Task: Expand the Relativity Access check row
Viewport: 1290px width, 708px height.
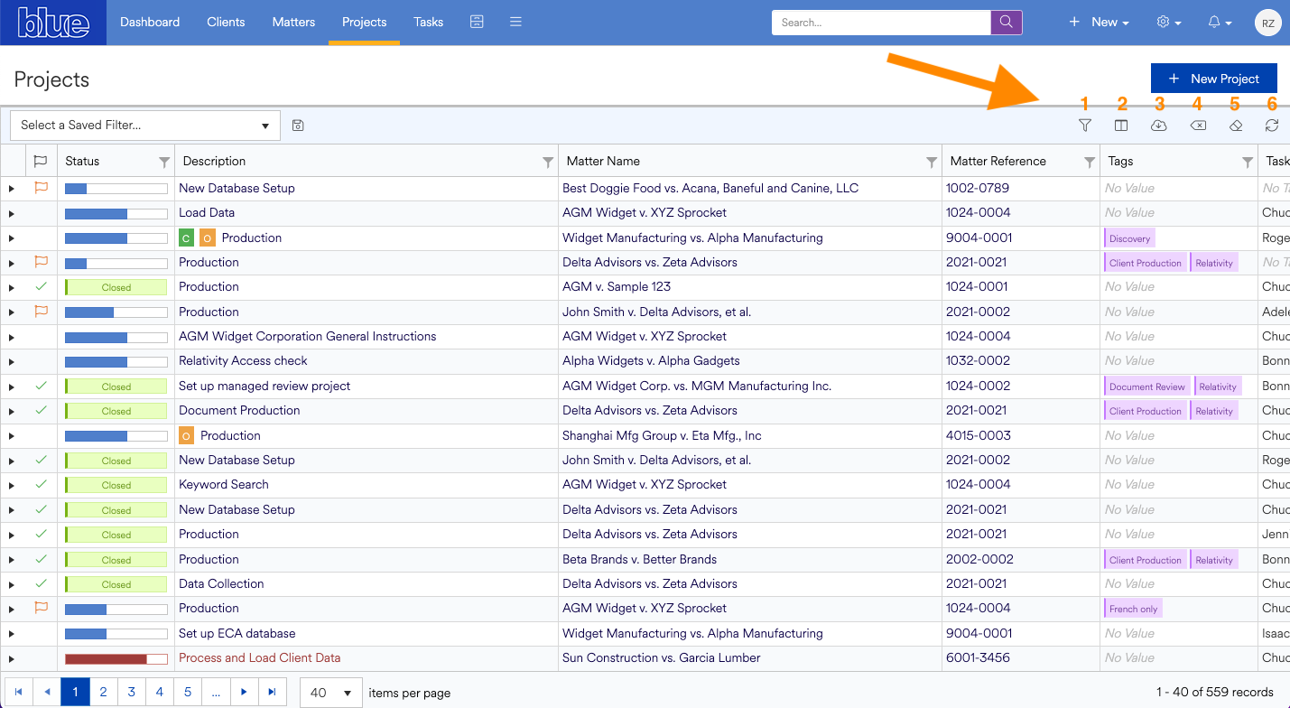Action: pos(12,361)
